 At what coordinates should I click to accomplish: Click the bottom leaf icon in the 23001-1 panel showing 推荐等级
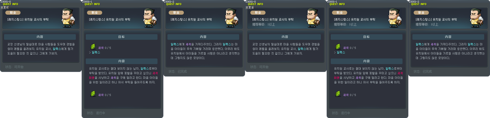(338, 94)
